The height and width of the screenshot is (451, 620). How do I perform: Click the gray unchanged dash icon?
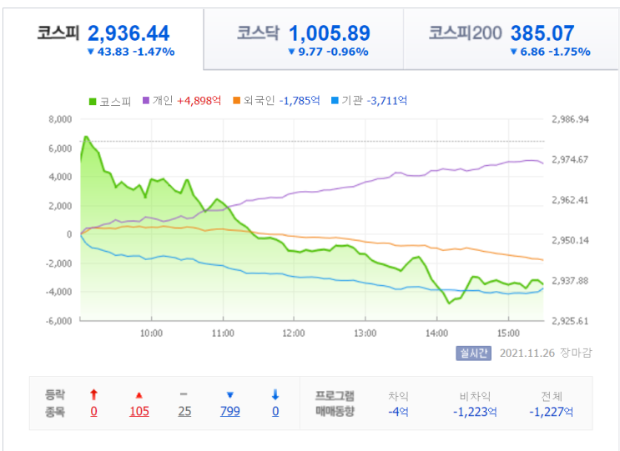[184, 394]
